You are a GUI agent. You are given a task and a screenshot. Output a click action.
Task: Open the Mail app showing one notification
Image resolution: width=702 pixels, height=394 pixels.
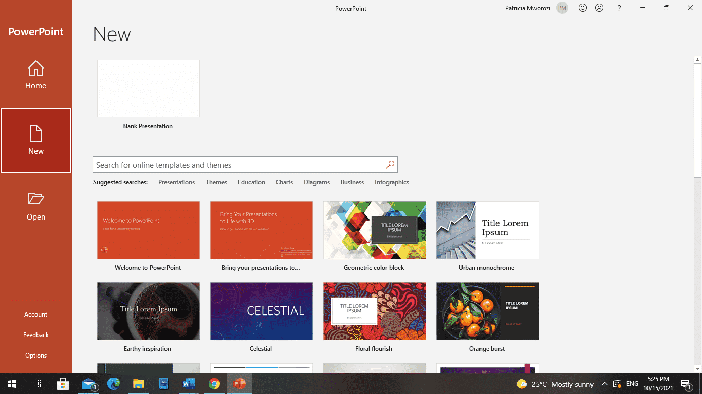[88, 384]
